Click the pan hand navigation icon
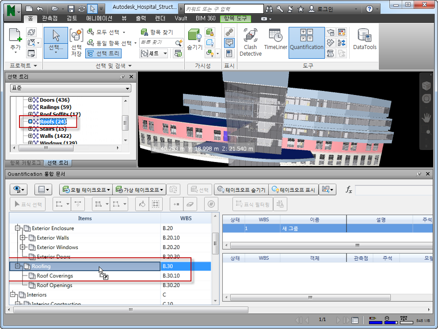 pos(426,117)
